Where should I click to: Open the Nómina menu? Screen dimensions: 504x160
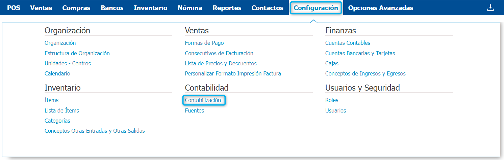pyautogui.click(x=190, y=8)
